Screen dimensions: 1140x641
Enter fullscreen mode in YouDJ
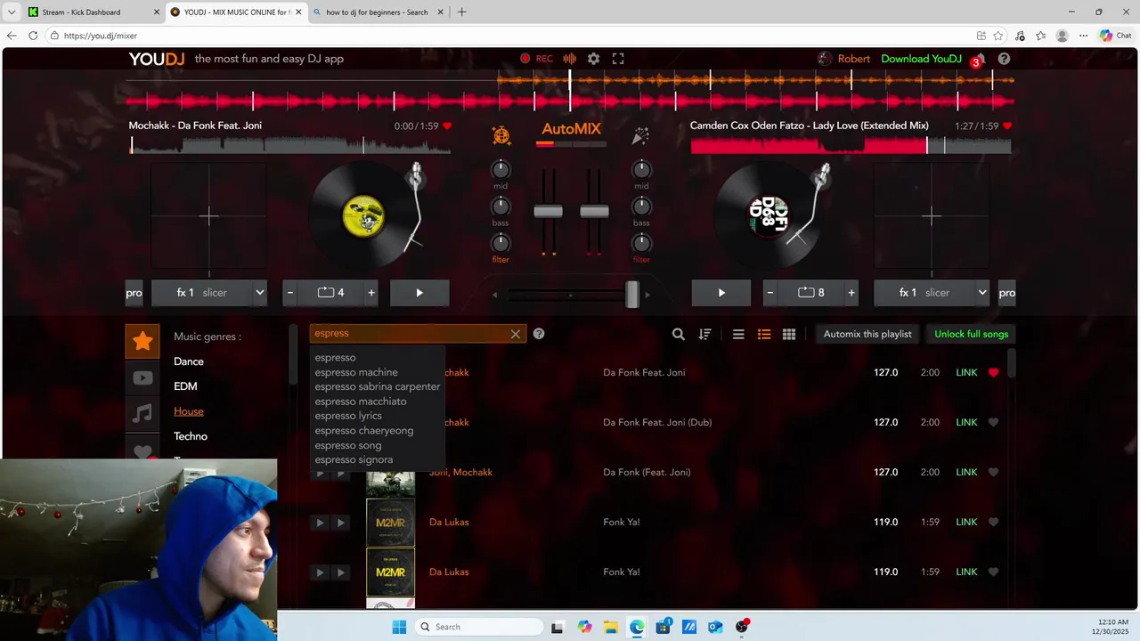618,59
